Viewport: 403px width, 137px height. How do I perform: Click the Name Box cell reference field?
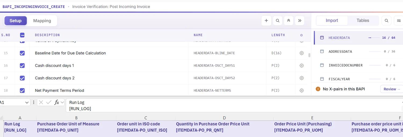(12, 102)
